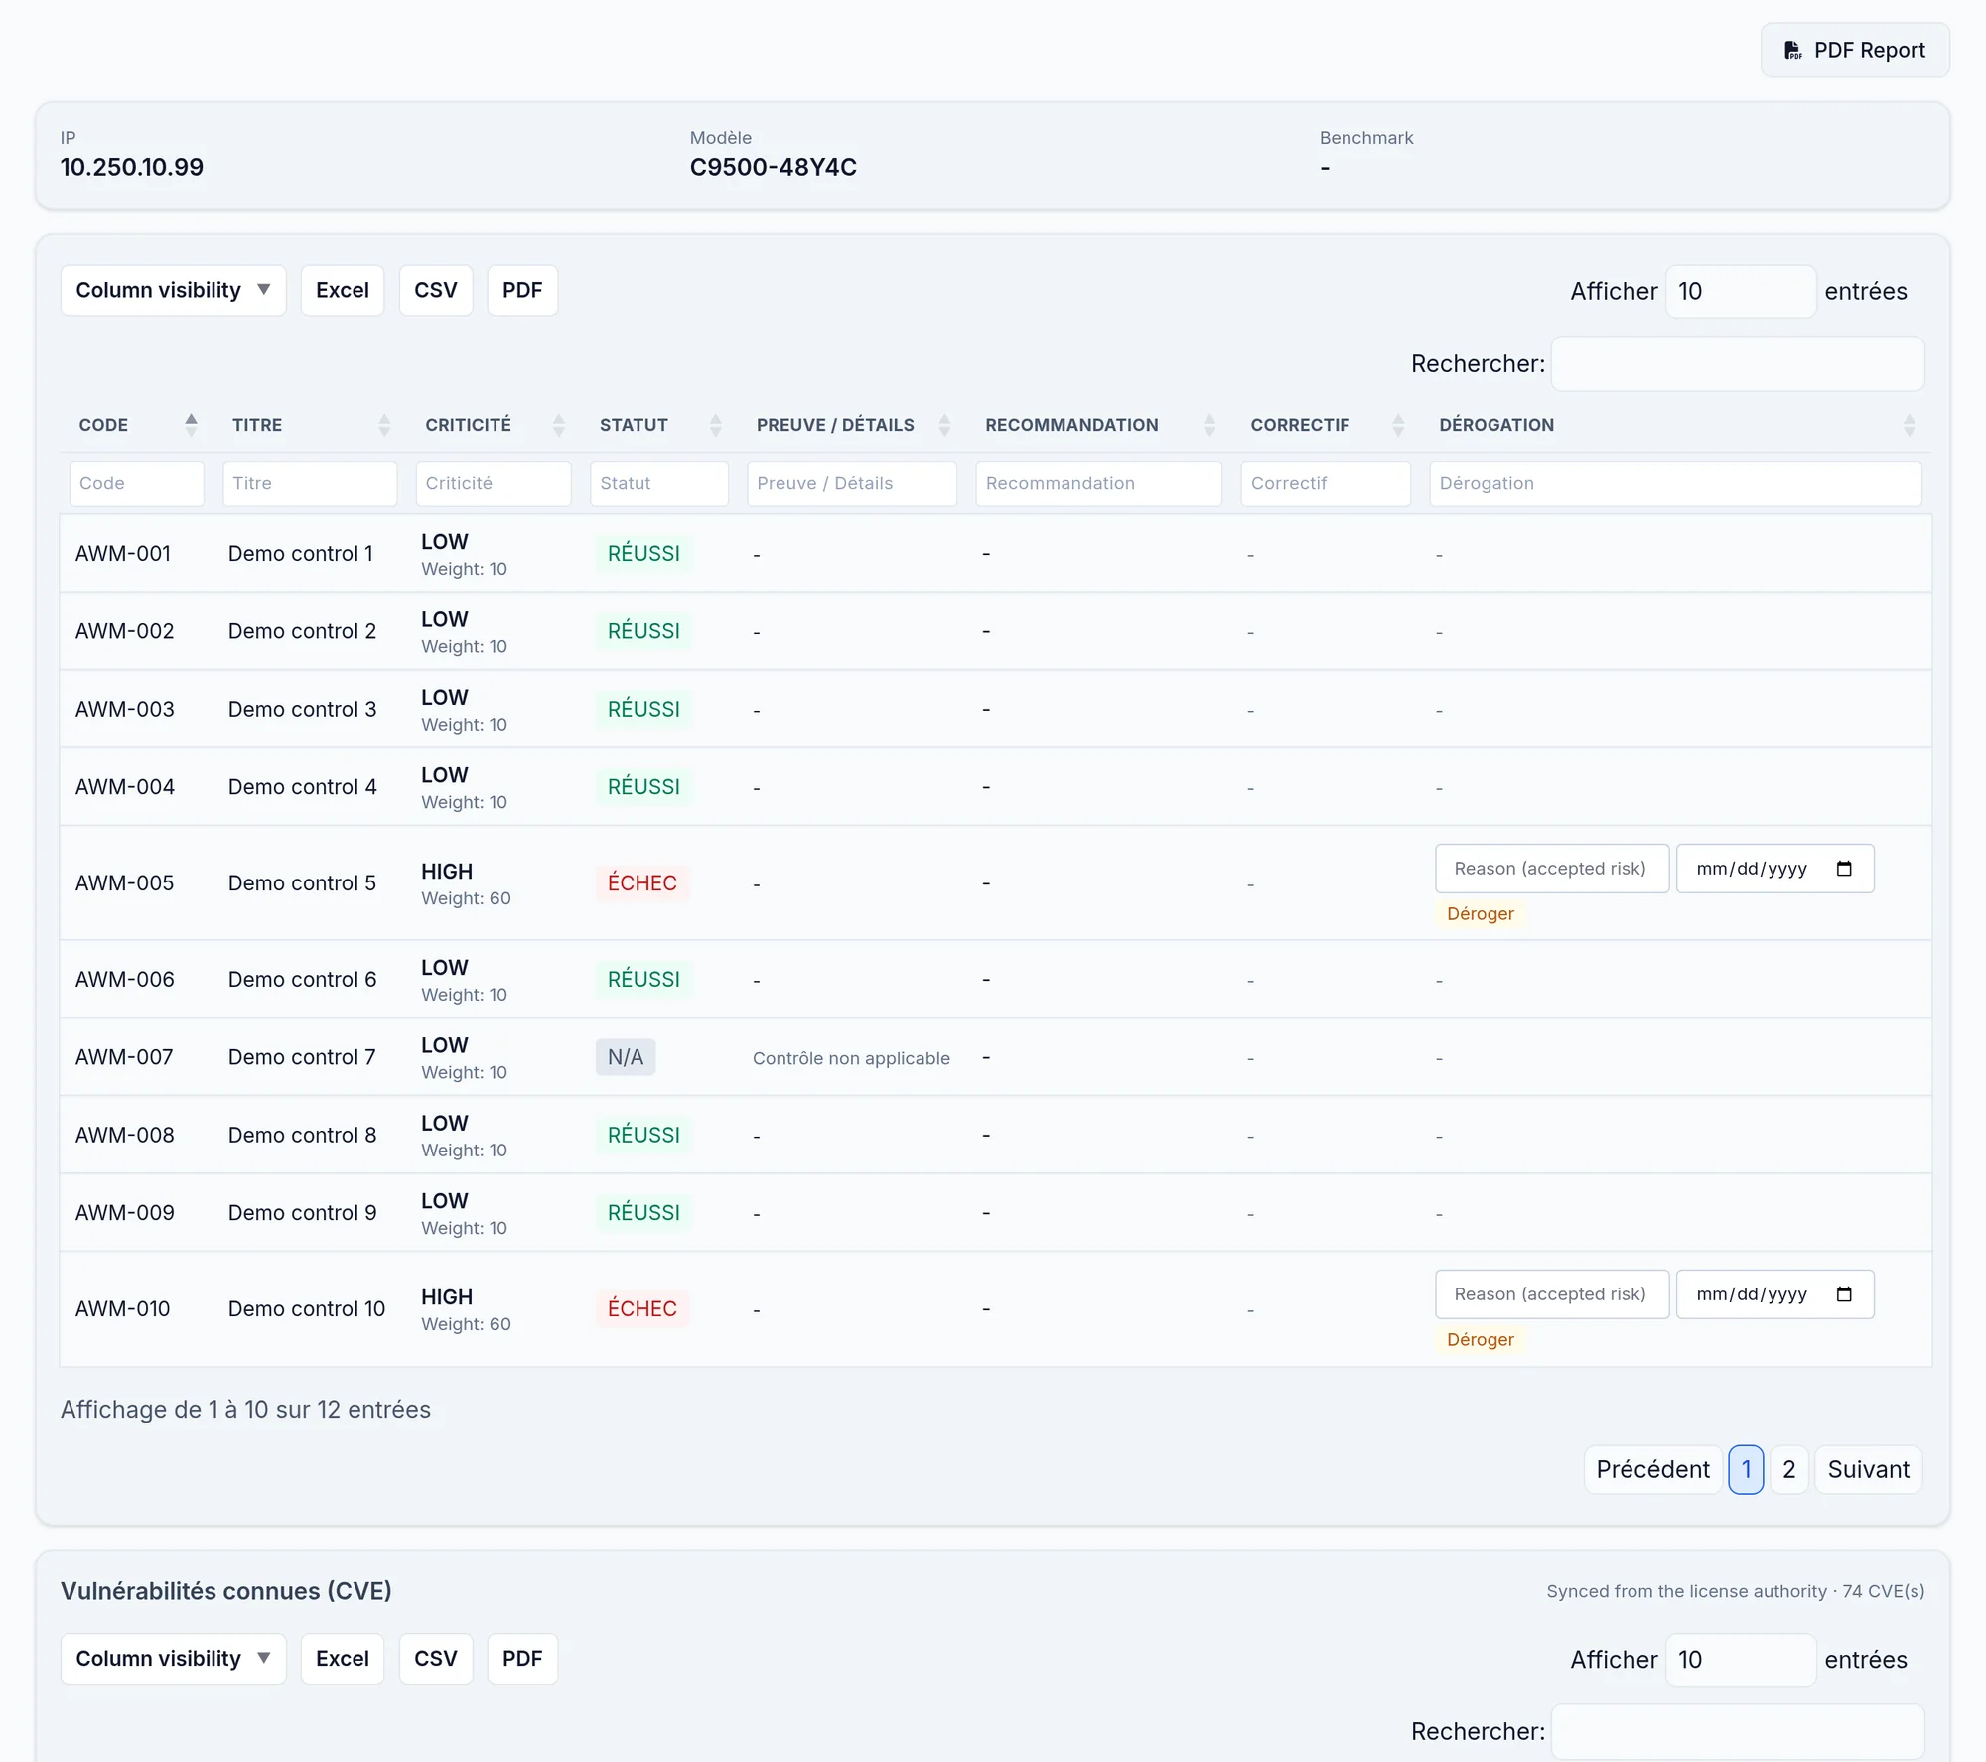Open Column visibility dropdown in CVE section
The height and width of the screenshot is (1762, 1986).
click(174, 1659)
